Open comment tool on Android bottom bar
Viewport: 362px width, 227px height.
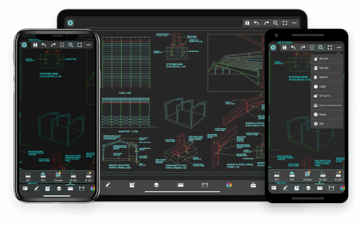(x=274, y=188)
